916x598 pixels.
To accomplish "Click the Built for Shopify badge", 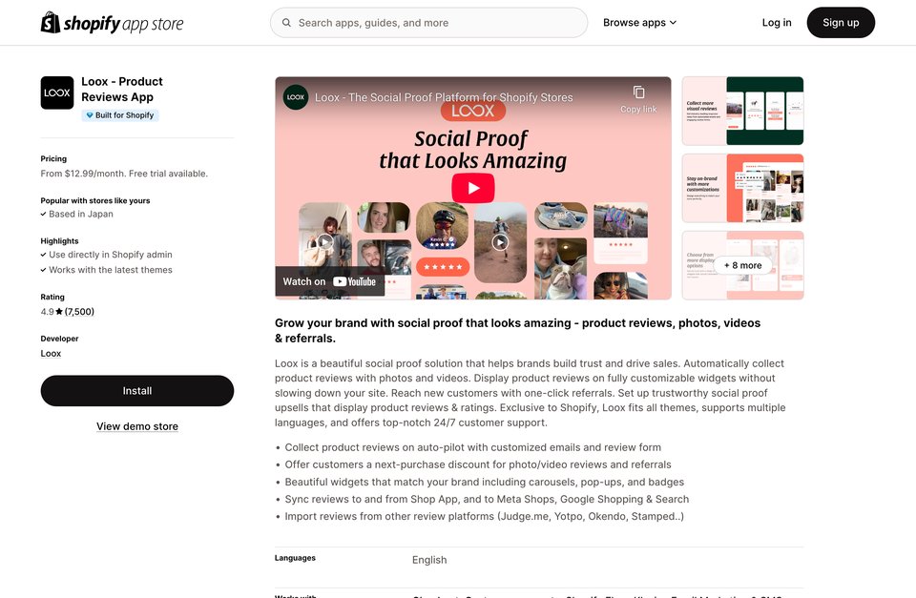I will (120, 115).
